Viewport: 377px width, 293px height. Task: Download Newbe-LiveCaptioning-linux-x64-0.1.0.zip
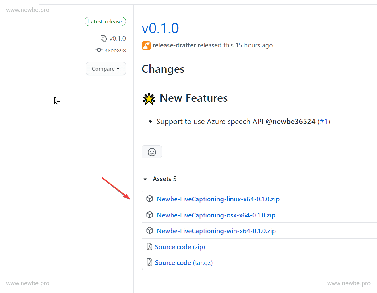tap(218, 199)
